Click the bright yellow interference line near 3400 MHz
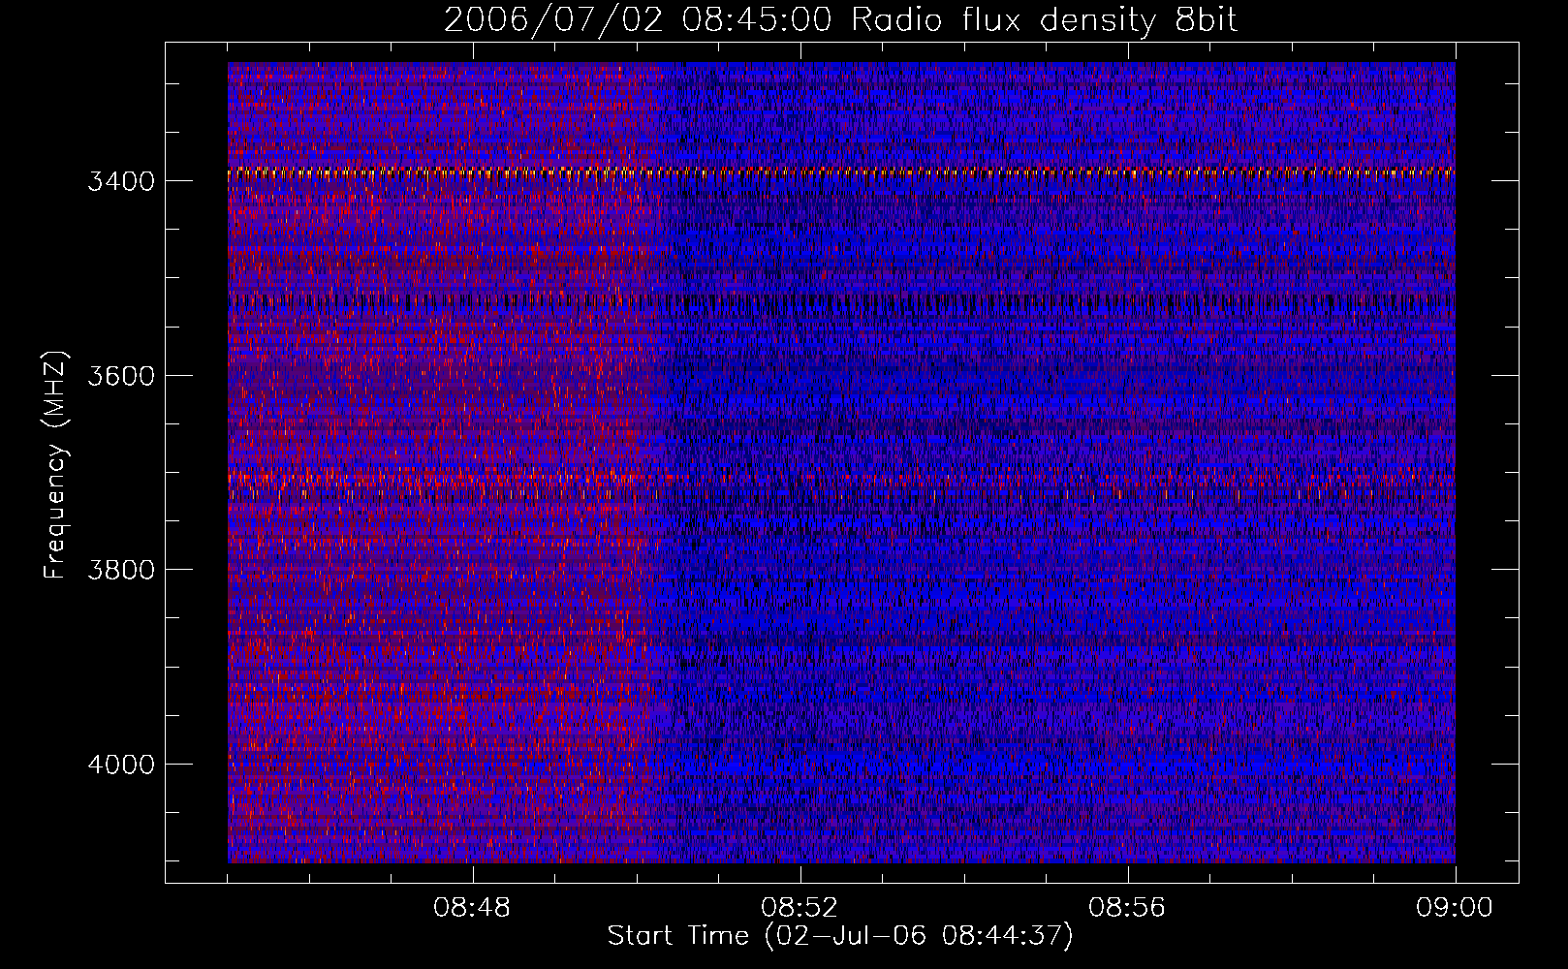Screen dimensions: 1568x969 (841, 173)
